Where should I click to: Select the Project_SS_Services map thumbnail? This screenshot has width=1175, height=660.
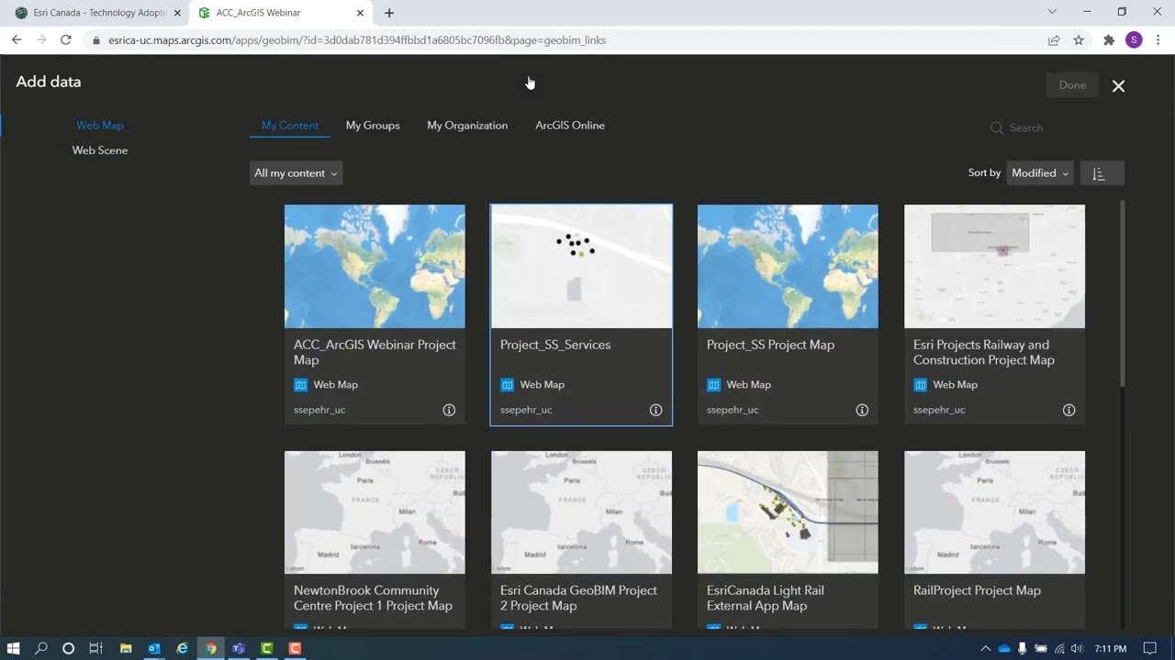(x=581, y=266)
